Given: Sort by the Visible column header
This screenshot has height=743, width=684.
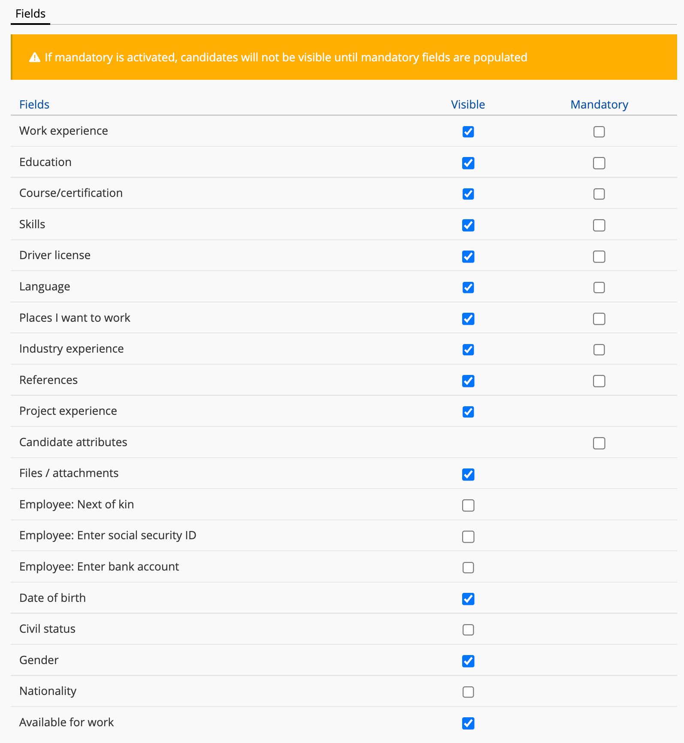Looking at the screenshot, I should tap(468, 105).
